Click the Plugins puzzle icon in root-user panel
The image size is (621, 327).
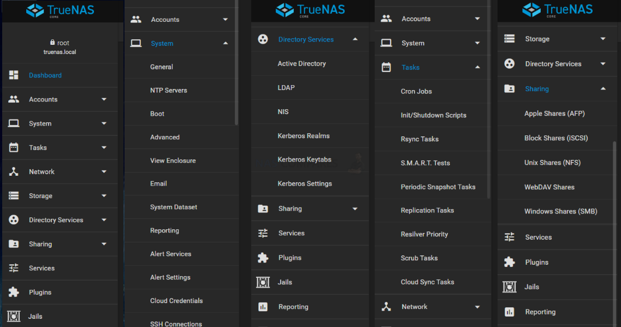coord(14,292)
